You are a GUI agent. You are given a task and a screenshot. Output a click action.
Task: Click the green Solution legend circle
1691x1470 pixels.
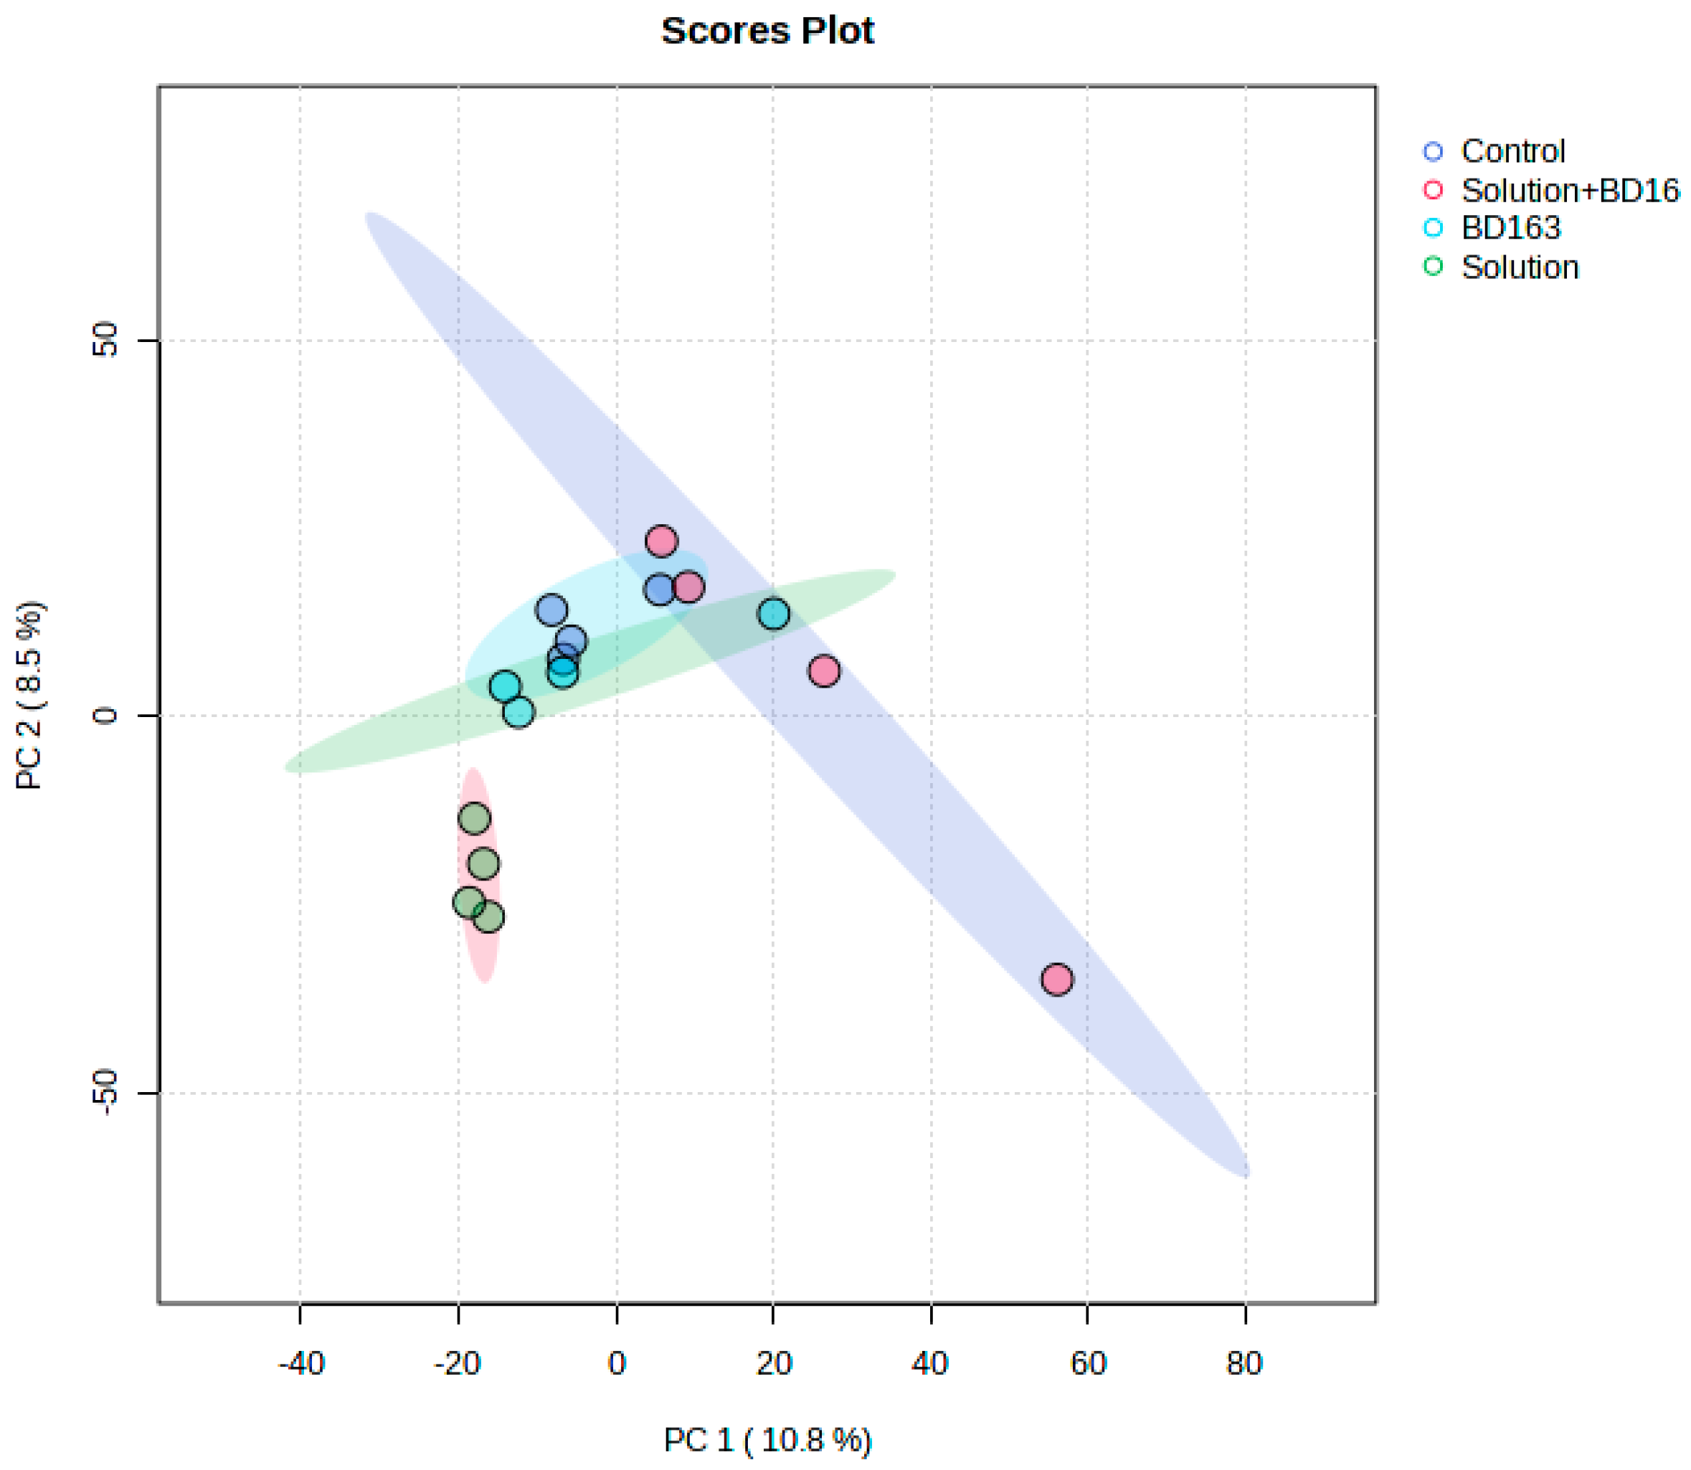click(x=1433, y=266)
